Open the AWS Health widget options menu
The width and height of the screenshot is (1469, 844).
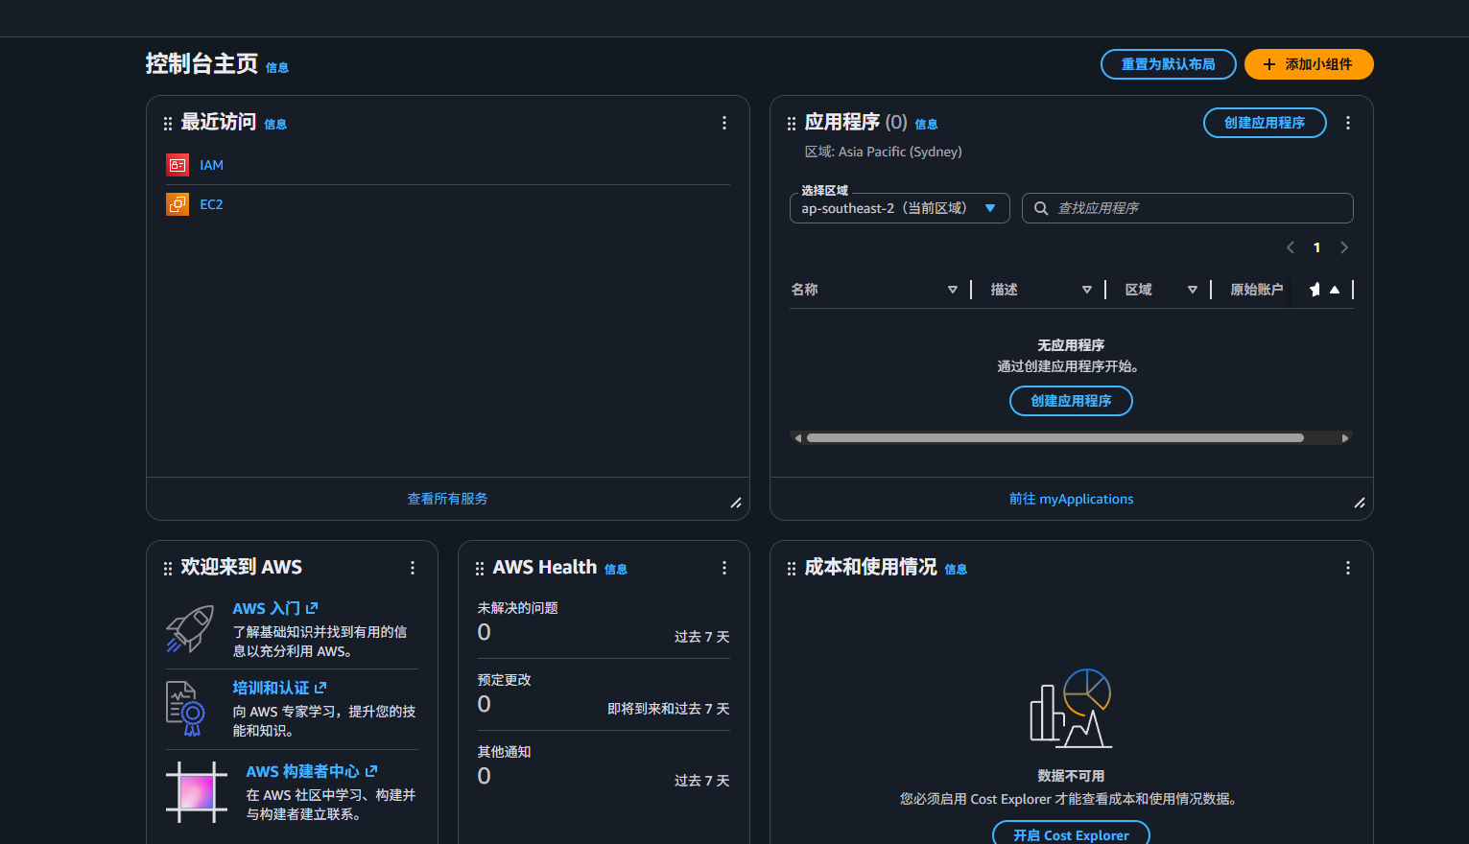pos(724,568)
